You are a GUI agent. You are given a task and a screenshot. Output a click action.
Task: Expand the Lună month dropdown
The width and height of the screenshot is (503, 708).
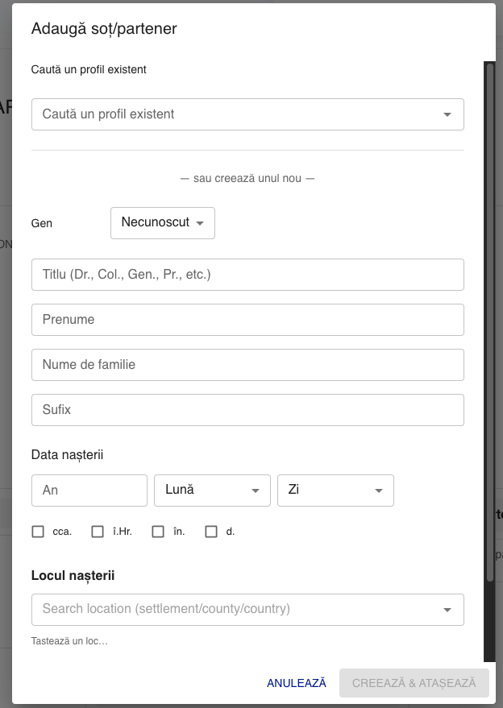(212, 490)
